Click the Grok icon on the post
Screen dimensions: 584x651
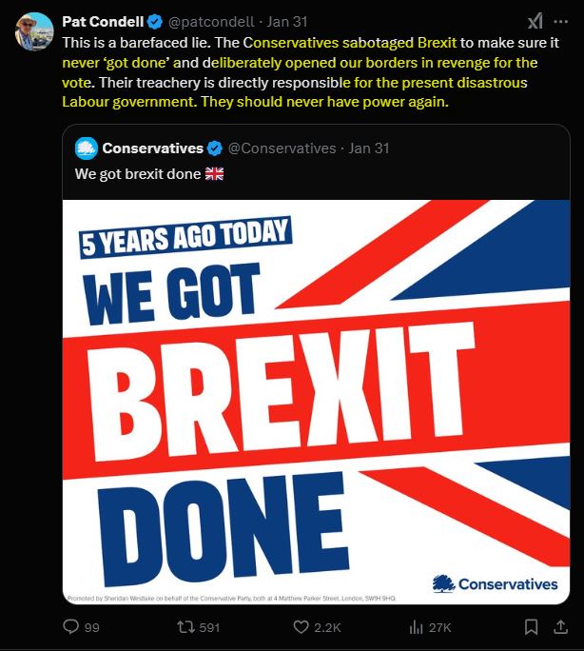535,21
